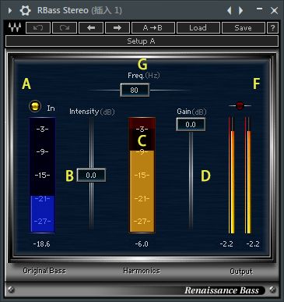The height and width of the screenshot is (302, 284).
Task: Click the Gain (dB) label
Action: click(x=191, y=112)
